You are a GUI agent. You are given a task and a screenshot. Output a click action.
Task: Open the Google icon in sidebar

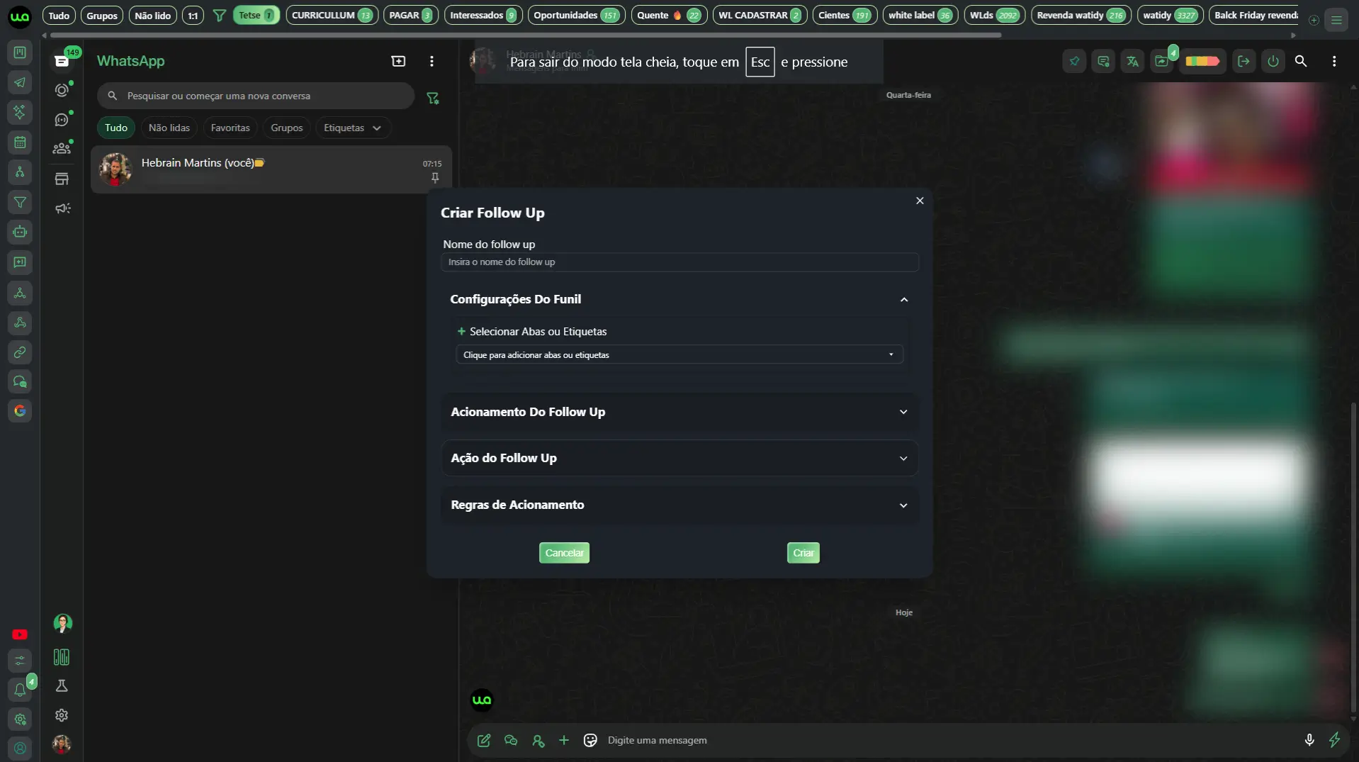[x=20, y=411]
